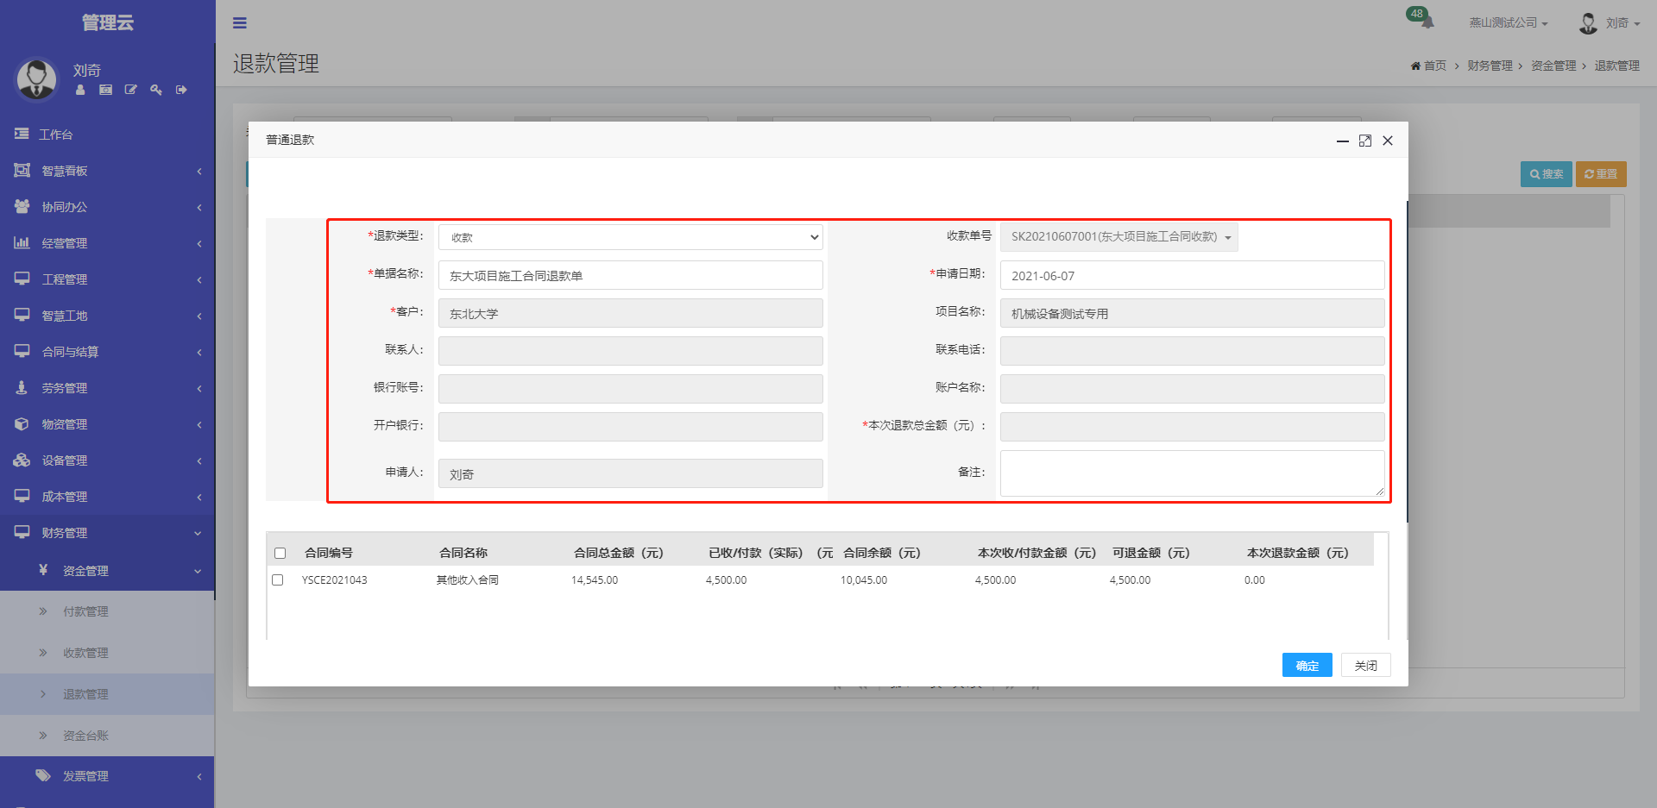Toggle the hamburger menu icon
The image size is (1657, 808).
click(240, 23)
